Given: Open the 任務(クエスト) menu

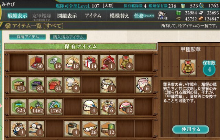Looking at the screenshot, I should (144, 16).
